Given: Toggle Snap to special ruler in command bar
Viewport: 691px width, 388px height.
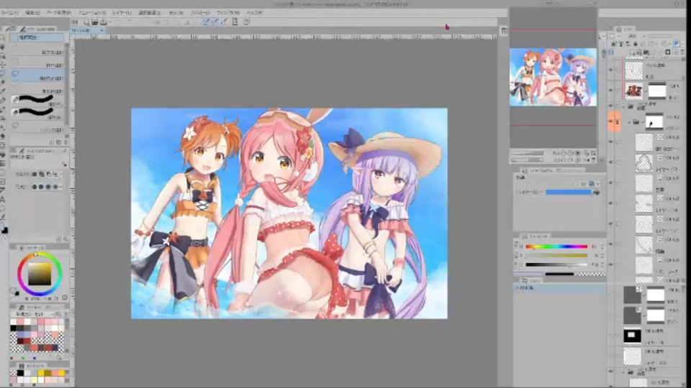Looking at the screenshot, I should [x=214, y=22].
